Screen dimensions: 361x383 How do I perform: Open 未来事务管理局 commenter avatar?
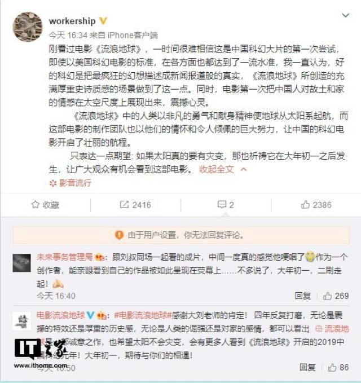click(x=22, y=263)
